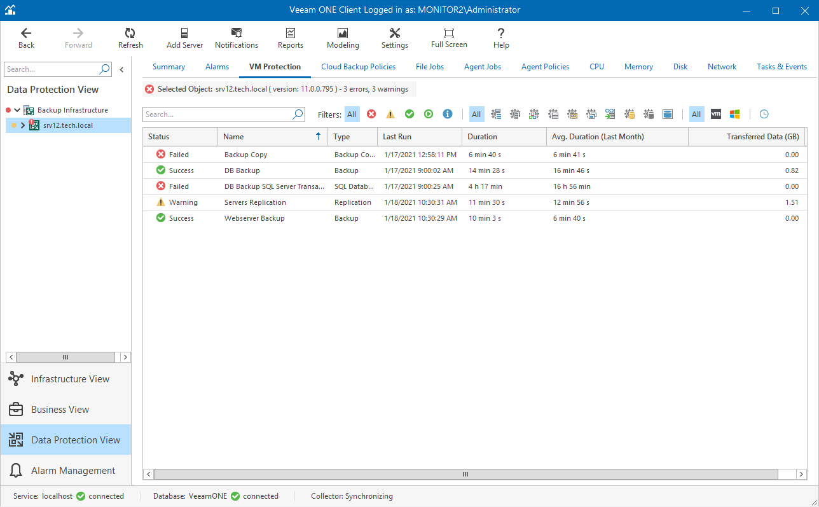Click the magnifier in the jobs search box

click(298, 115)
